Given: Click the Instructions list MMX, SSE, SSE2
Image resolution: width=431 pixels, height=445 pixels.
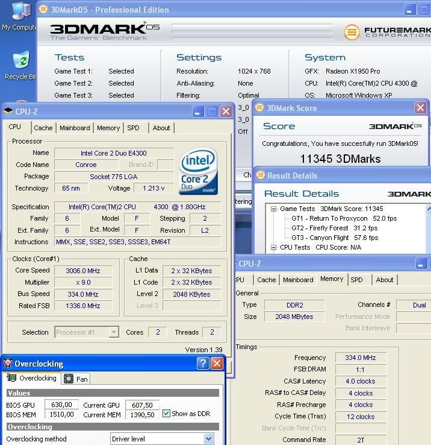Looking at the screenshot, I should pyautogui.click(x=137, y=242).
